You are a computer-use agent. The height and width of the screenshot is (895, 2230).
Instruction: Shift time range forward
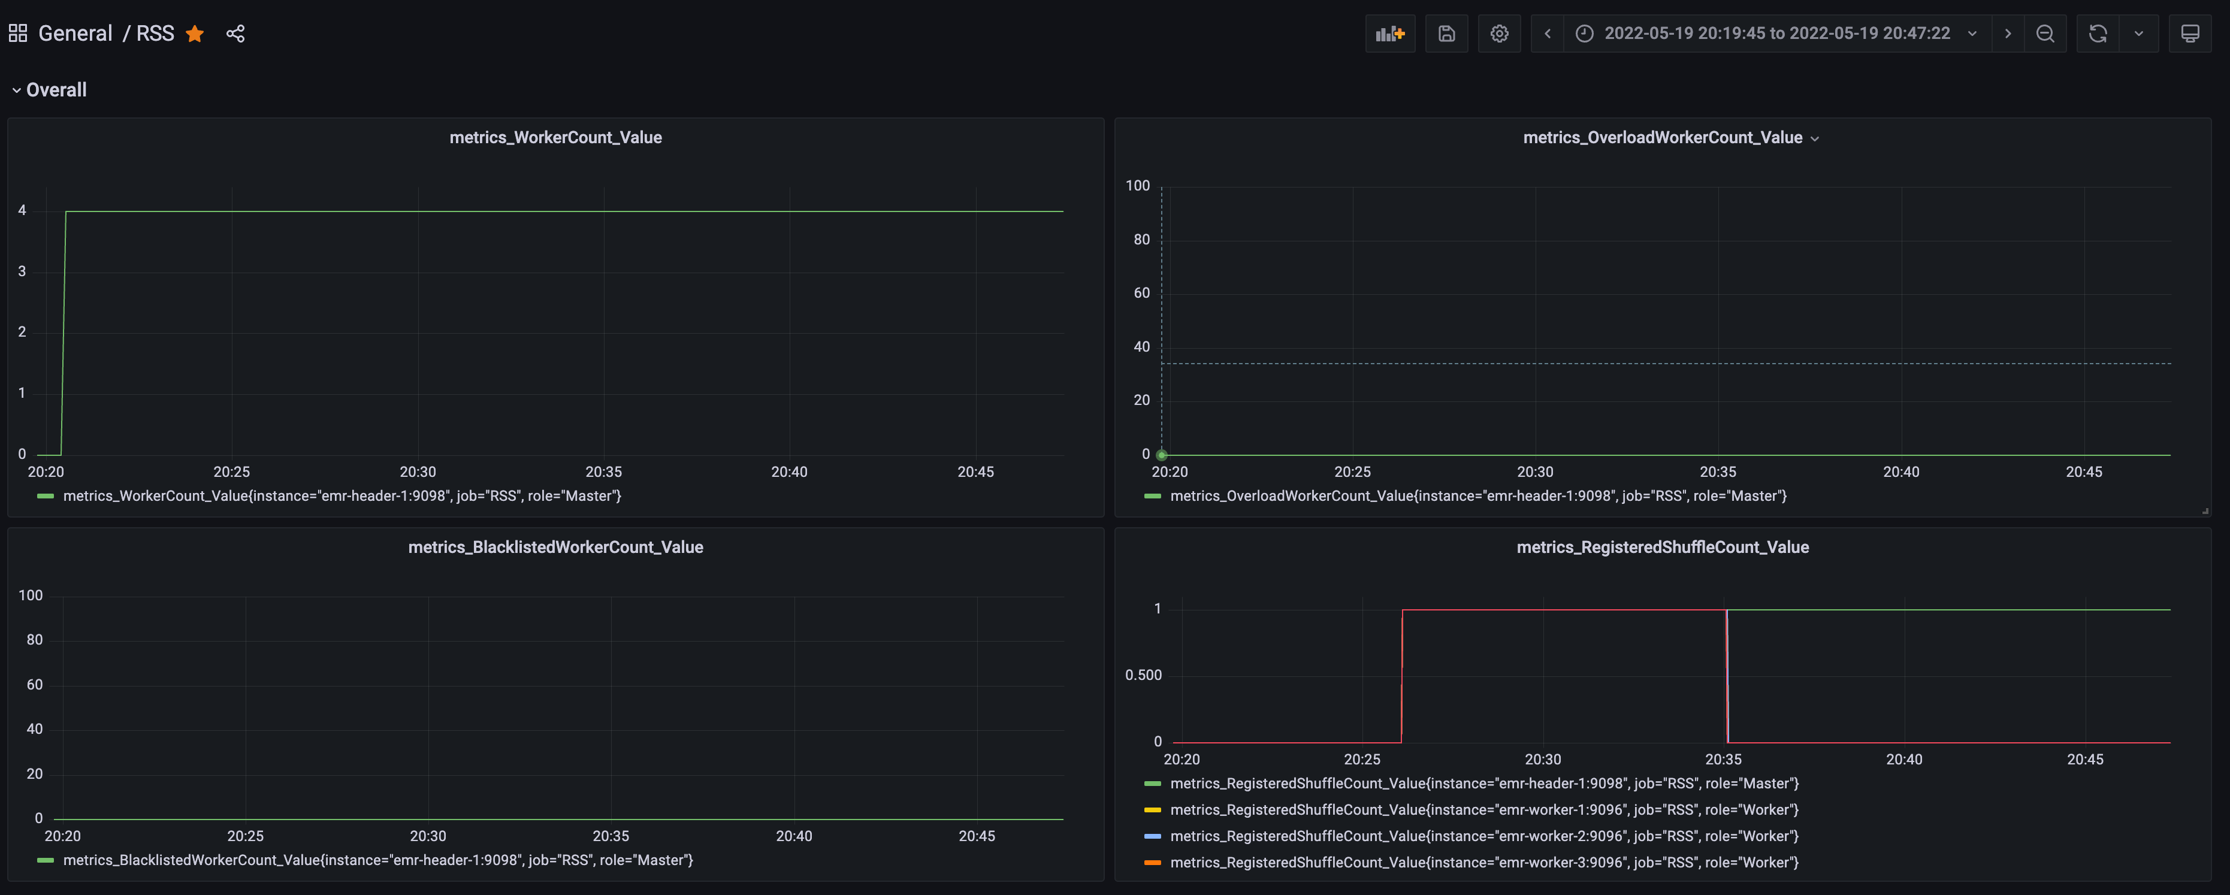tap(2008, 34)
